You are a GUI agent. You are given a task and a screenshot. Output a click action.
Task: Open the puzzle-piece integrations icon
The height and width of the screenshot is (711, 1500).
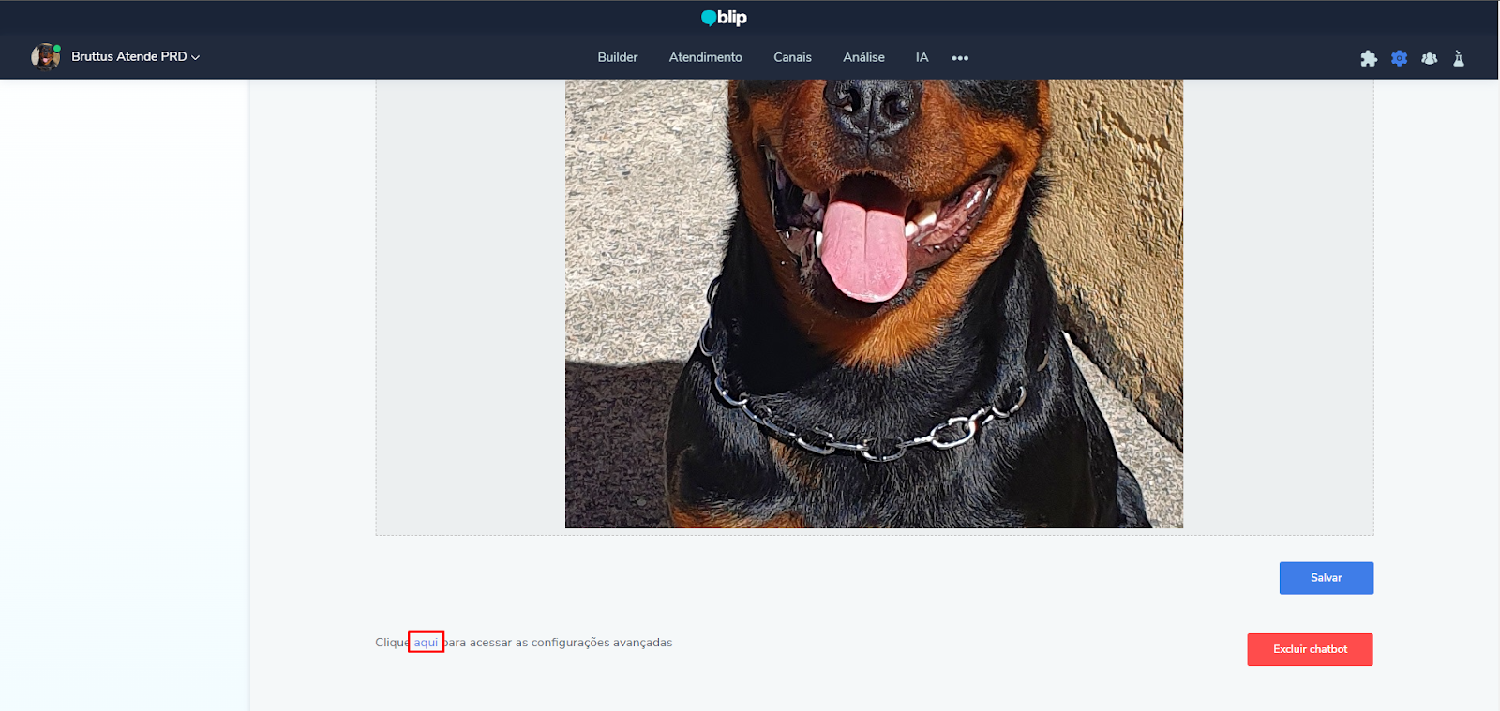[1369, 58]
